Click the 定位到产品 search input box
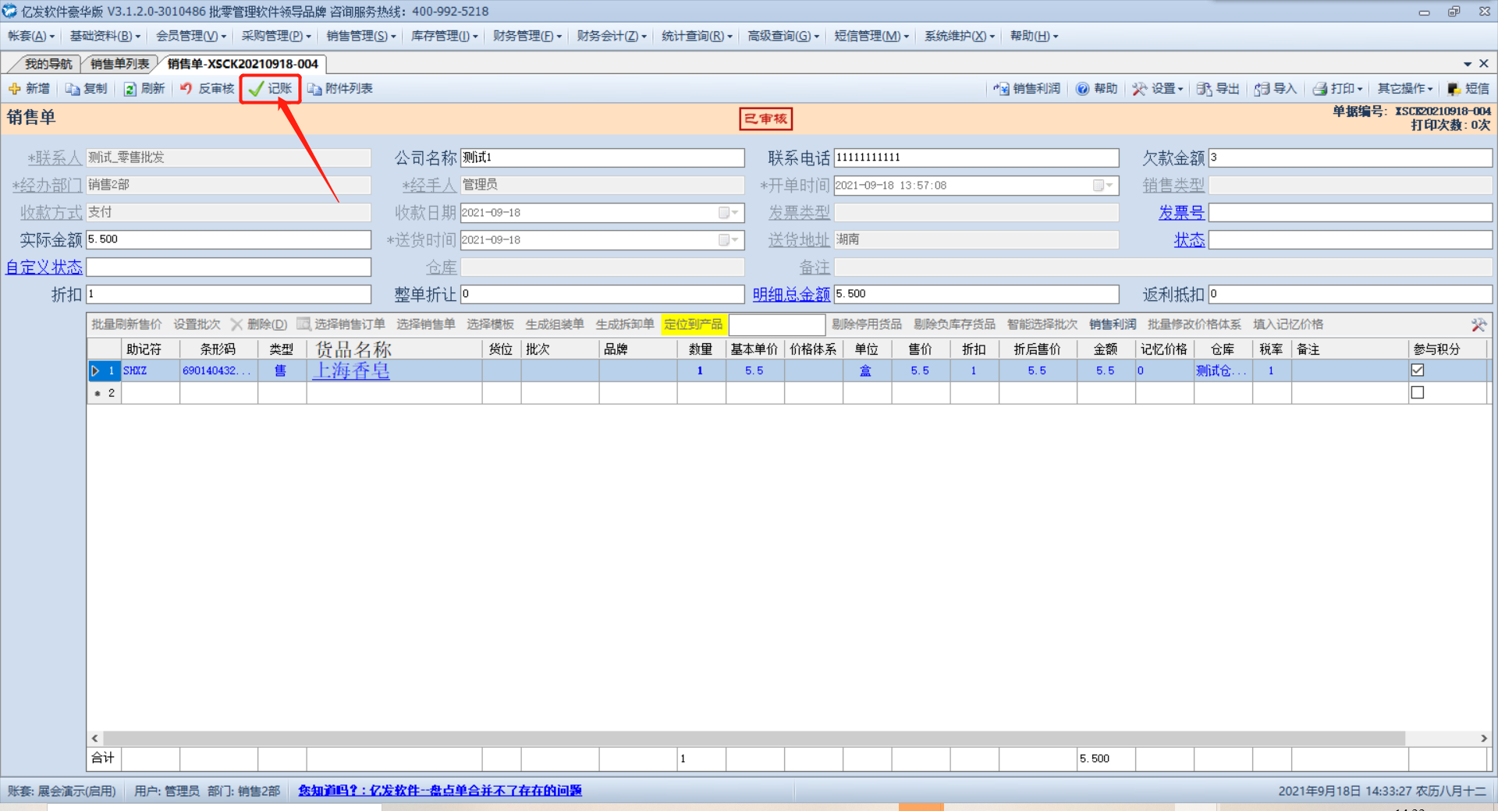1498x811 pixels. tap(776, 324)
